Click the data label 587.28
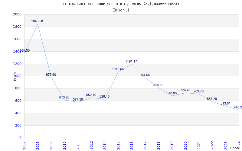This screenshot has width=242, height=151. (x=212, y=99)
